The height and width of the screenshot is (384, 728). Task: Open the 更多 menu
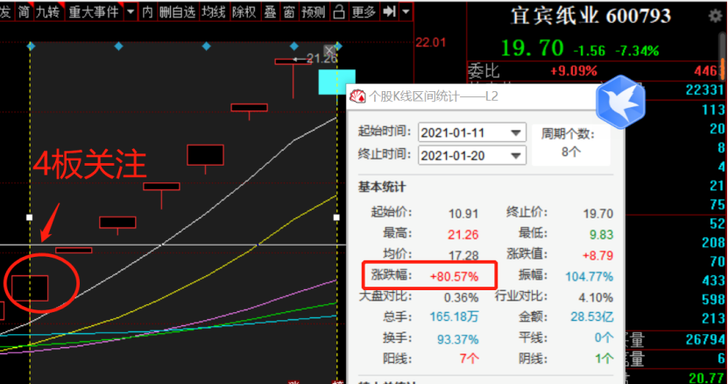click(364, 11)
